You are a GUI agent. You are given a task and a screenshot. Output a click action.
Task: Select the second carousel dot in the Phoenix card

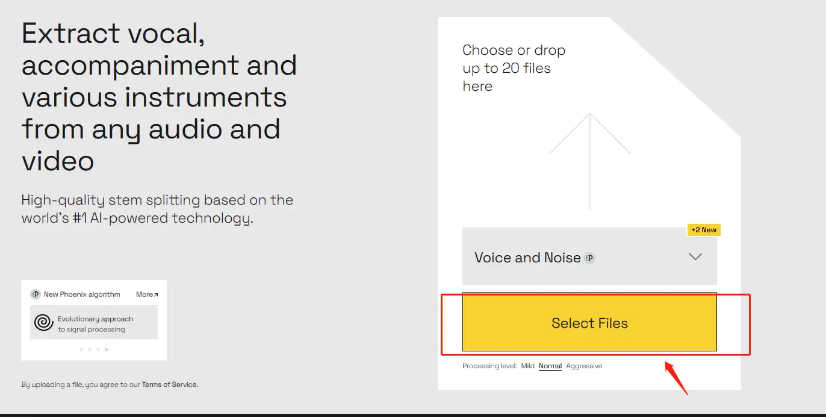[x=90, y=349]
